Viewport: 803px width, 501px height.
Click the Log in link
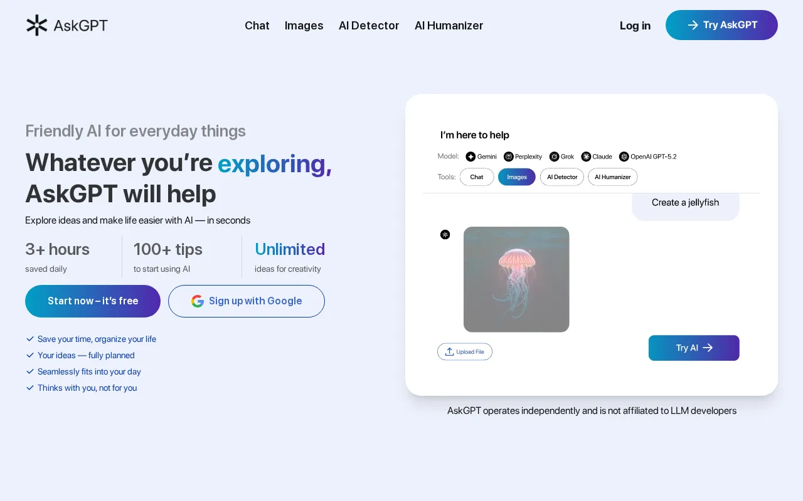(635, 26)
